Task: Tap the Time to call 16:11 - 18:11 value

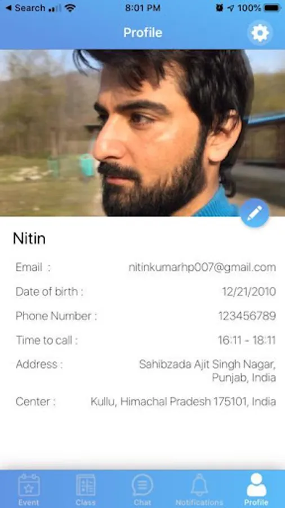Action: click(x=247, y=340)
